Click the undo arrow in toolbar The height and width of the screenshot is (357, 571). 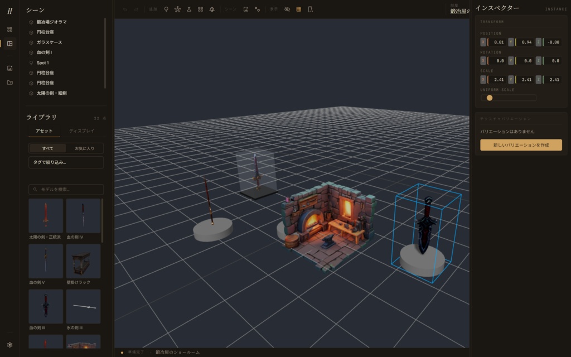[125, 9]
